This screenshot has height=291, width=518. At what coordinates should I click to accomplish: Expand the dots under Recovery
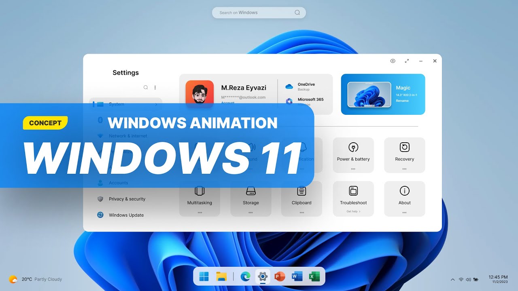click(x=404, y=169)
